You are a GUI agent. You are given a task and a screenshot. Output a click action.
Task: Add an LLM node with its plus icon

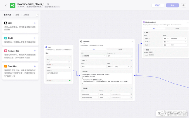click(x=35, y=23)
